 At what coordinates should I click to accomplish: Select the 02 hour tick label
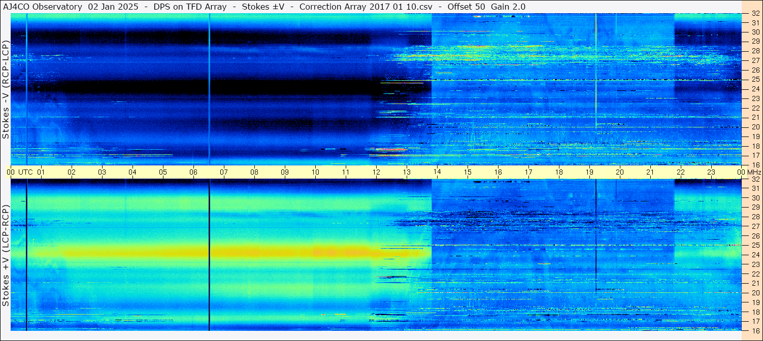click(72, 172)
